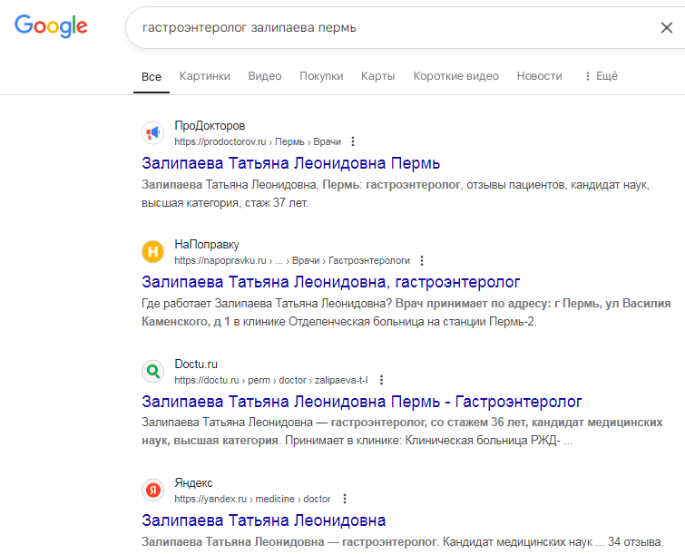
Task: Select the Все tab
Action: click(152, 77)
